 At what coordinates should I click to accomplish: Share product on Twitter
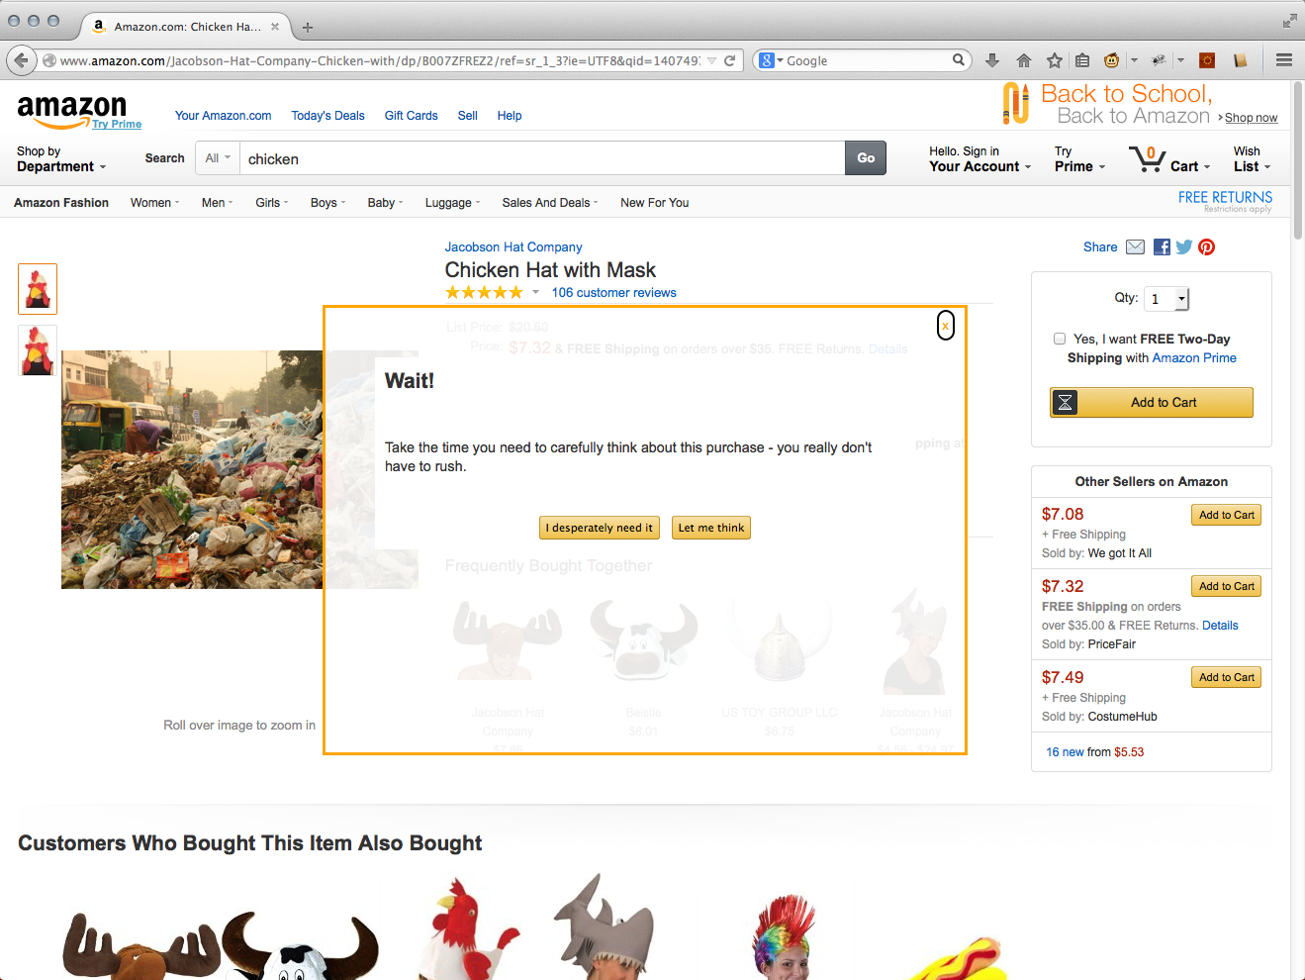point(1184,247)
